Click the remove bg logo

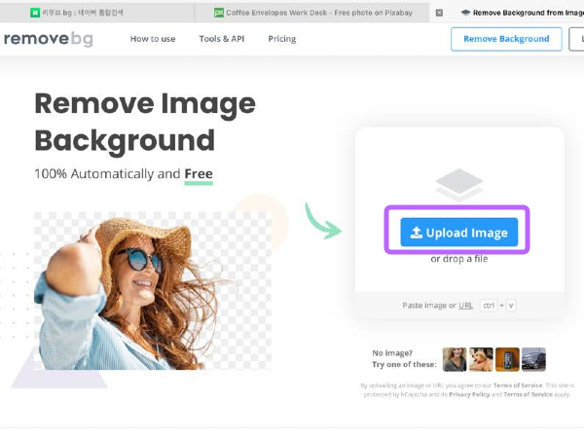tap(48, 39)
